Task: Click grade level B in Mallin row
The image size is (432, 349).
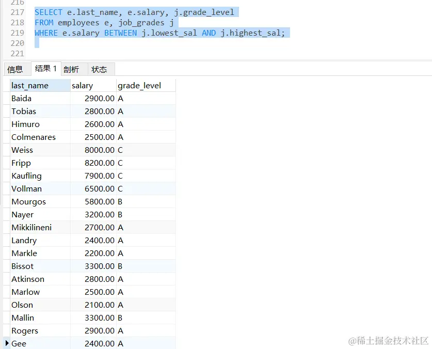Action: (146, 318)
